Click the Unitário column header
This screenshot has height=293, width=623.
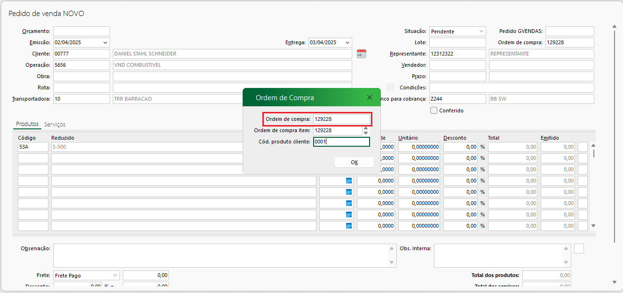coord(408,138)
